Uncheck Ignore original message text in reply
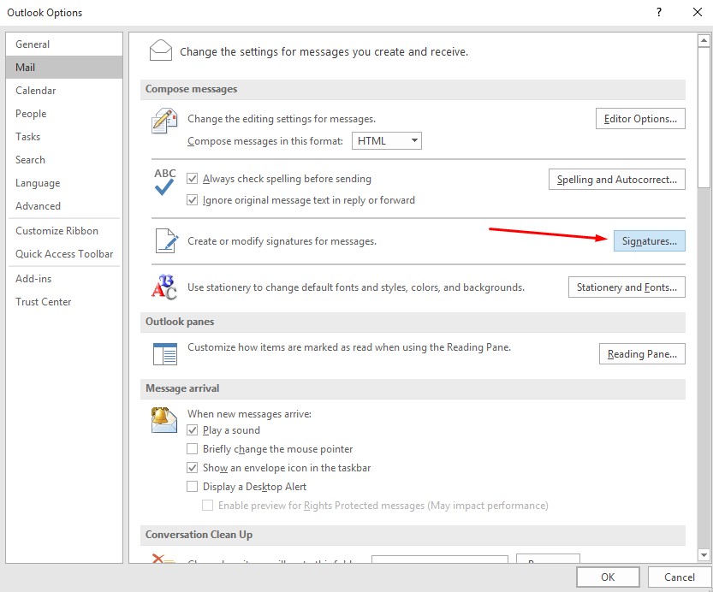The height and width of the screenshot is (592, 713). [x=193, y=200]
